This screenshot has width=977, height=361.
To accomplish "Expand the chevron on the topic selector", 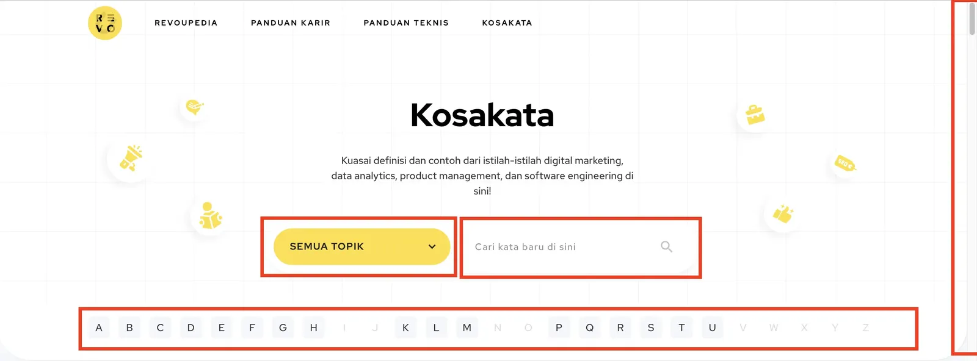I will tap(432, 246).
